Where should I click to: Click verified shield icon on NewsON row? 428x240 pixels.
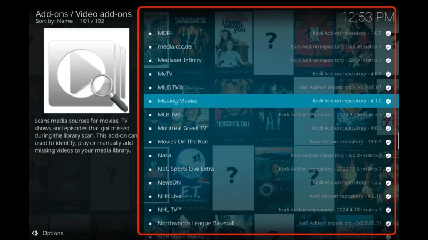[388, 183]
